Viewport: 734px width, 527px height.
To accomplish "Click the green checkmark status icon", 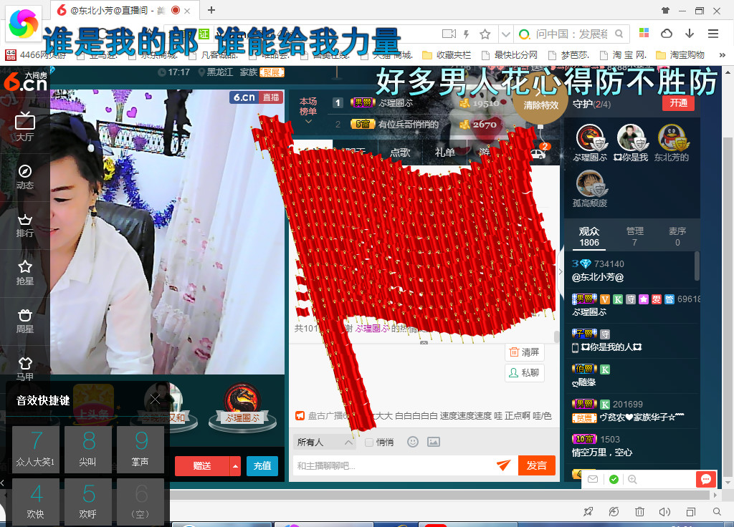I will [x=614, y=479].
